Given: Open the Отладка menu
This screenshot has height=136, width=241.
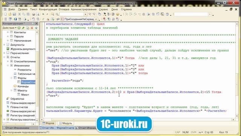Looking at the screenshot, I should pyautogui.click(x=64, y=9).
